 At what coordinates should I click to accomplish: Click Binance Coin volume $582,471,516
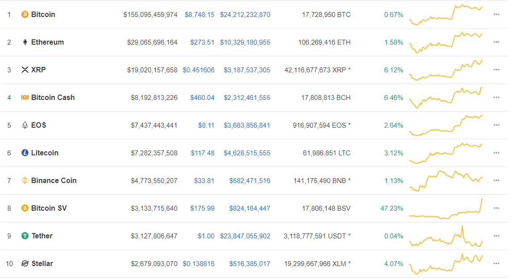point(249,181)
